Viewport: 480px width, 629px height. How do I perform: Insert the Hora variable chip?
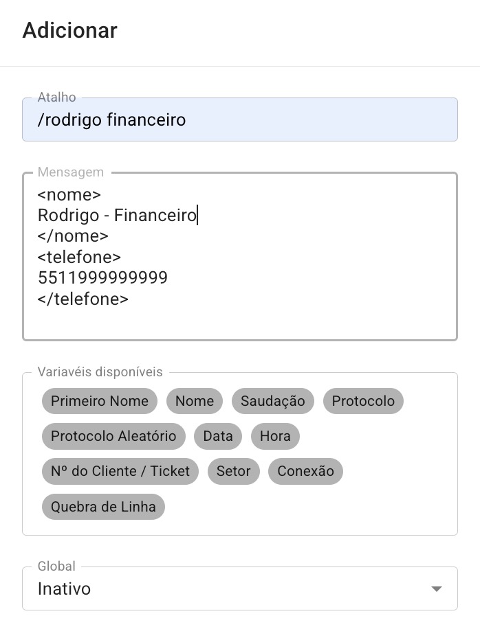point(275,436)
